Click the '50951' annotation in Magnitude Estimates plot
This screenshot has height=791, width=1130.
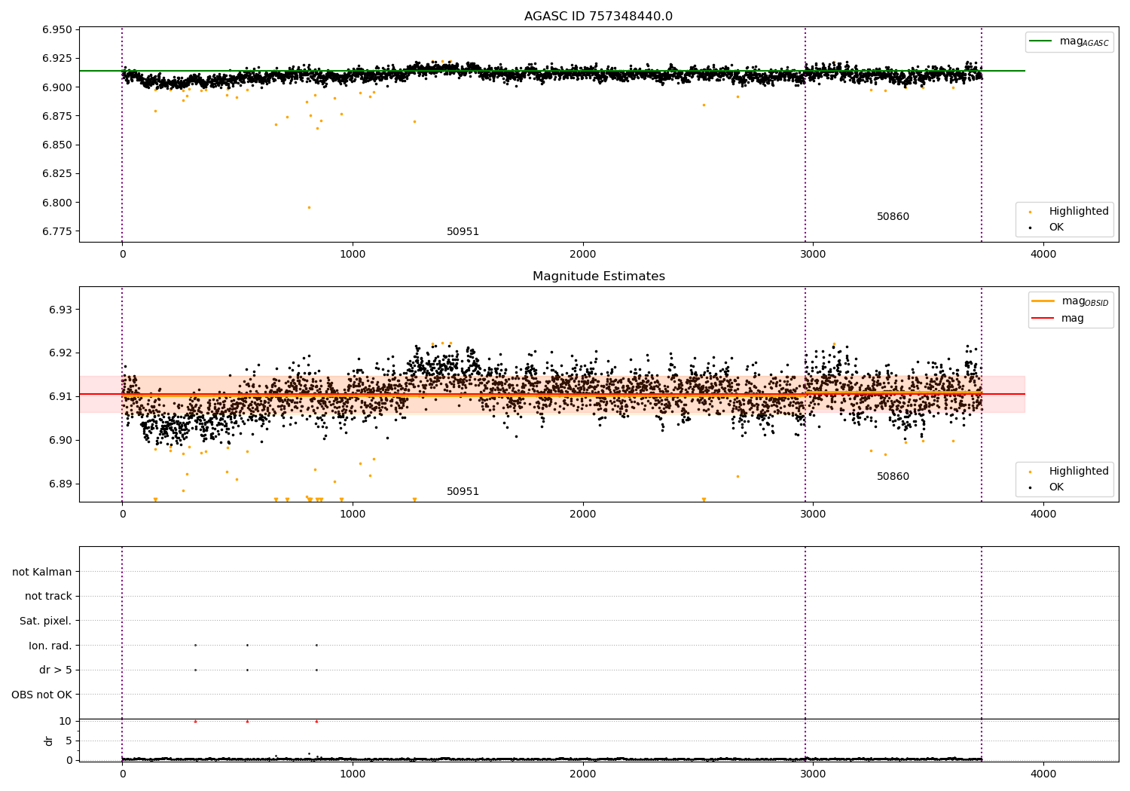click(463, 492)
